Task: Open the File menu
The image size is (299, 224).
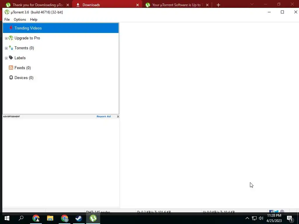Action: click(7, 20)
